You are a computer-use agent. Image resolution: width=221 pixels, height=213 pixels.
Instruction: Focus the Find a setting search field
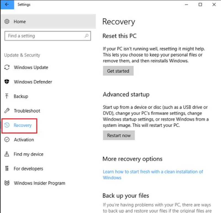coord(44,36)
